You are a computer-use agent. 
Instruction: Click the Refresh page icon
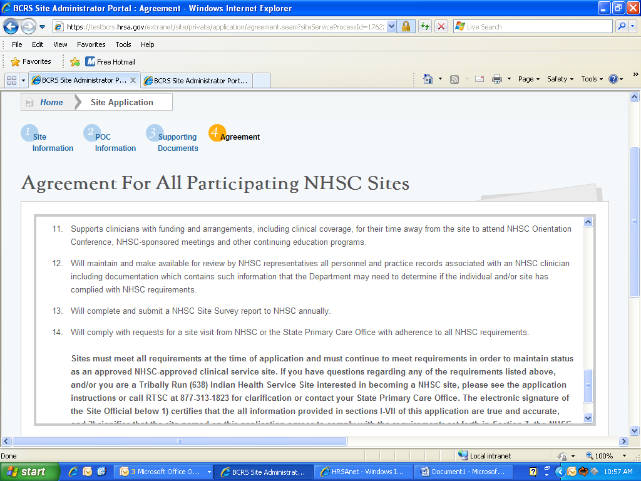[x=425, y=27]
